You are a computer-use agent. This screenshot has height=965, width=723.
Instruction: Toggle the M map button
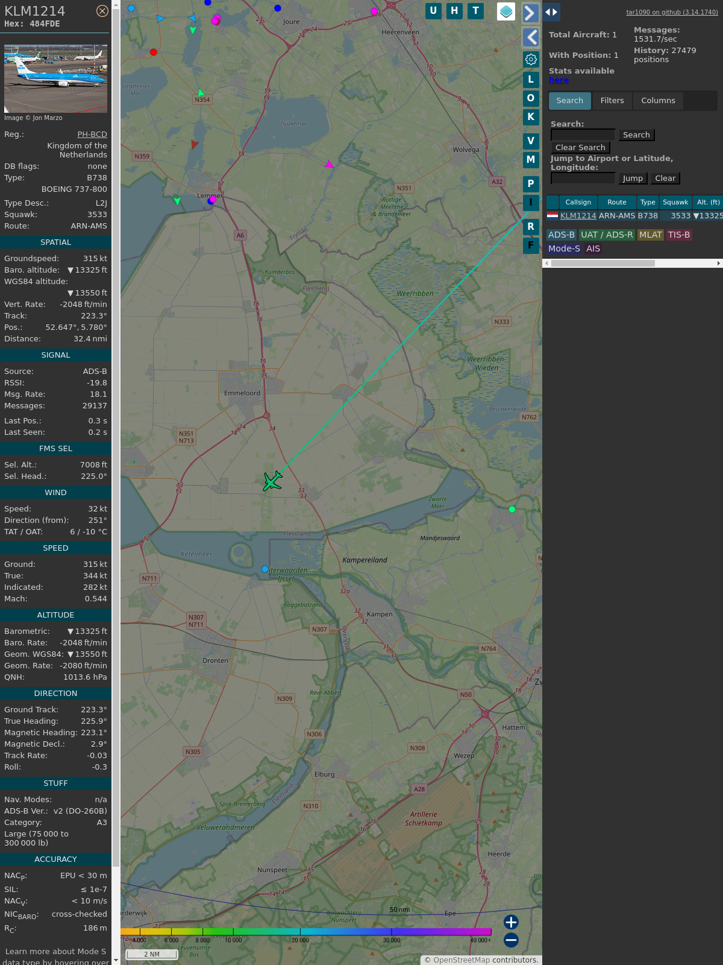point(531,160)
